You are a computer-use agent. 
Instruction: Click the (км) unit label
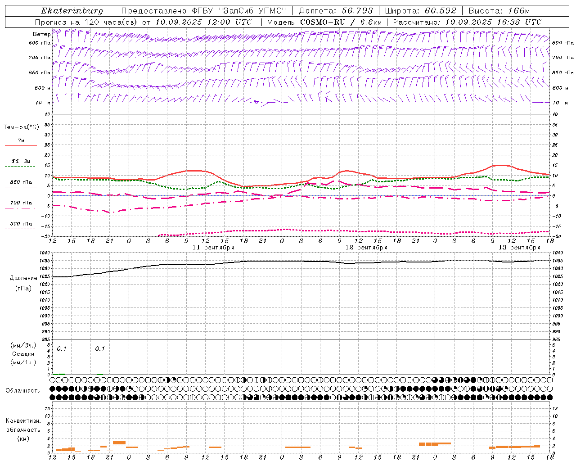pos(23,438)
